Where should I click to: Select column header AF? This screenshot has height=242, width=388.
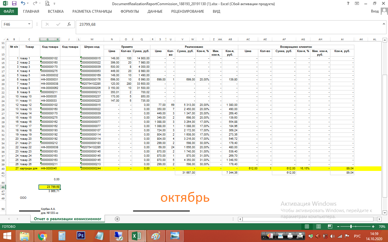point(284,39)
